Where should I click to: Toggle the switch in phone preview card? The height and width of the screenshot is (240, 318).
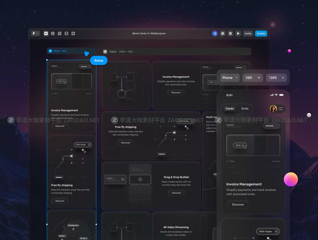click(x=272, y=126)
